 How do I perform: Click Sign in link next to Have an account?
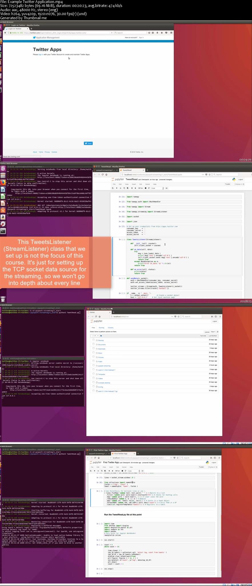(141, 37)
